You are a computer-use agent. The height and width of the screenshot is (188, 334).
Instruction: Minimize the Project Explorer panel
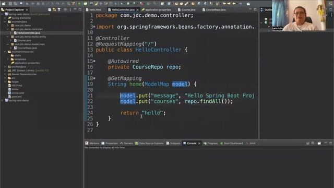(75, 9)
